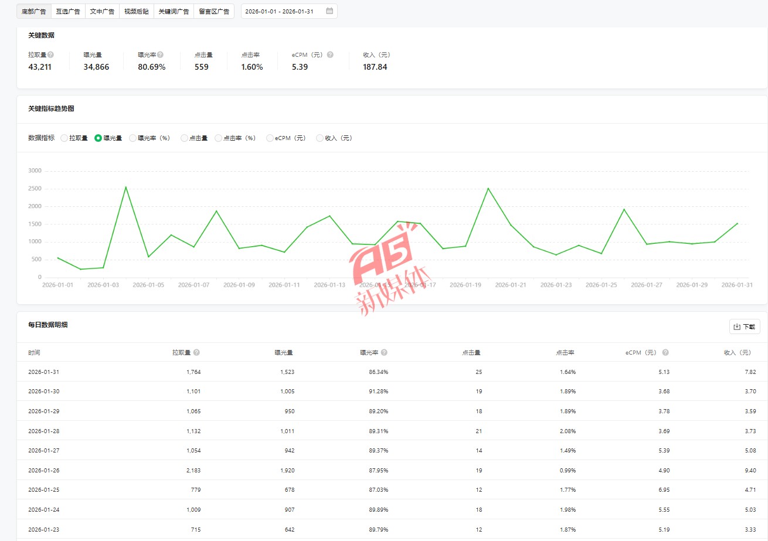
Task: Open the 关键词广告 tab
Action: tap(174, 11)
